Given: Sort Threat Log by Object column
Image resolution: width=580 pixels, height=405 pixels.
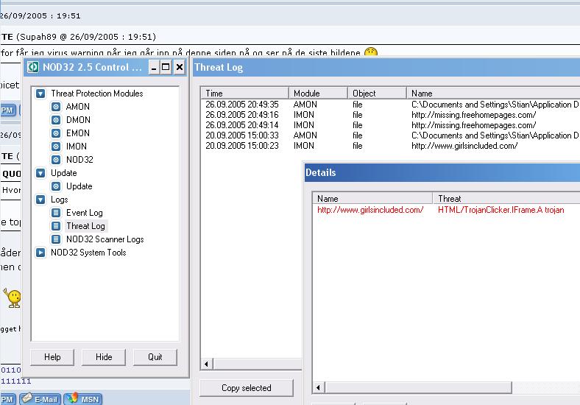Looking at the screenshot, I should (x=377, y=94).
